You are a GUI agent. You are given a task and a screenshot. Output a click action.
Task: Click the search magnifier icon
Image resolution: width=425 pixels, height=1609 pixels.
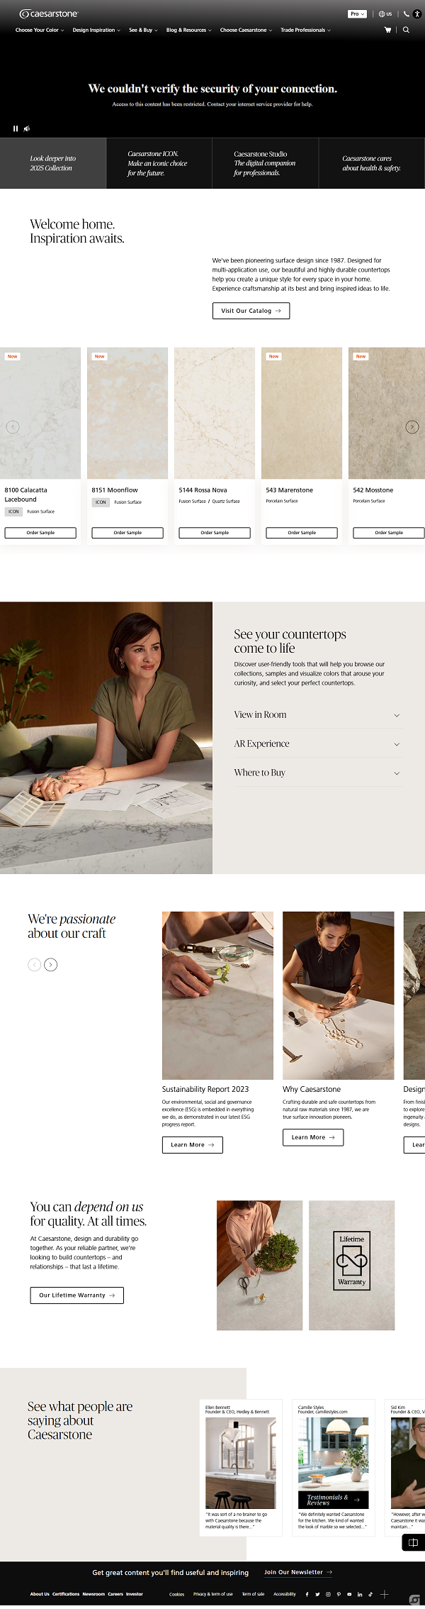(406, 30)
